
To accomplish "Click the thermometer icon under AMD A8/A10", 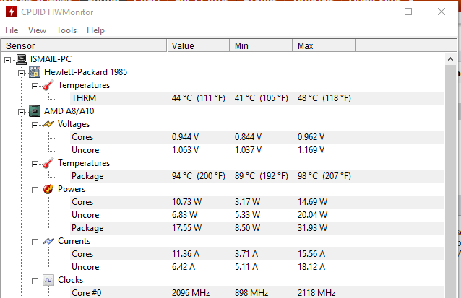I will coord(48,163).
